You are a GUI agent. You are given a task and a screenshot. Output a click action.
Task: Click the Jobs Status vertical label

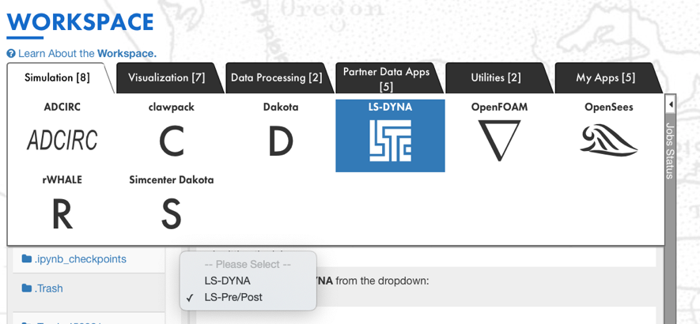coord(670,150)
